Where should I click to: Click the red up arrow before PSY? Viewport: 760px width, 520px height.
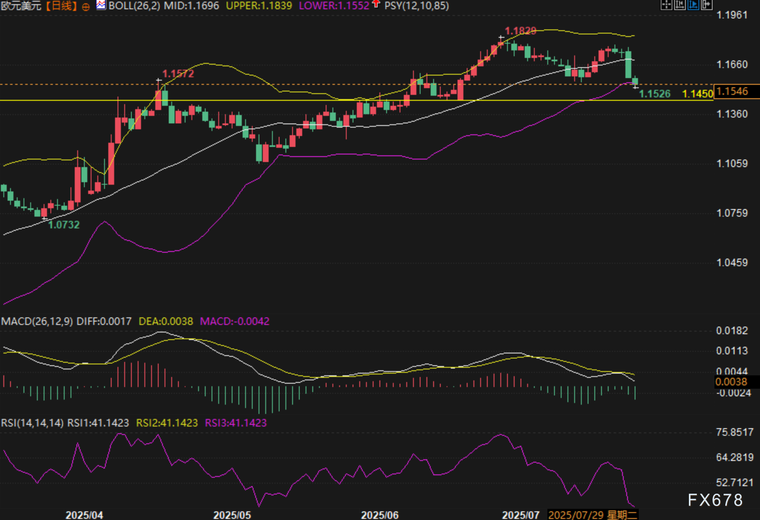376,4
